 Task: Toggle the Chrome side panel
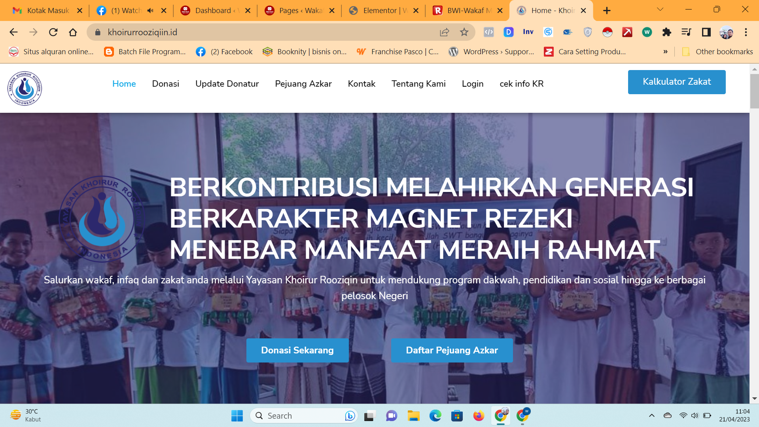(706, 32)
